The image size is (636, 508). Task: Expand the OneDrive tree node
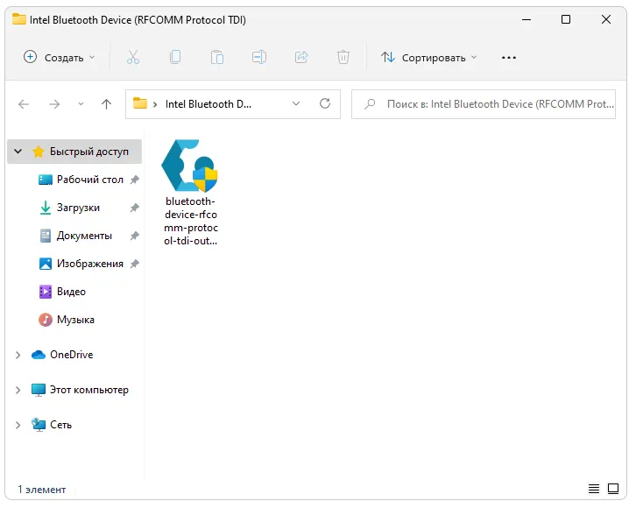[x=18, y=355]
